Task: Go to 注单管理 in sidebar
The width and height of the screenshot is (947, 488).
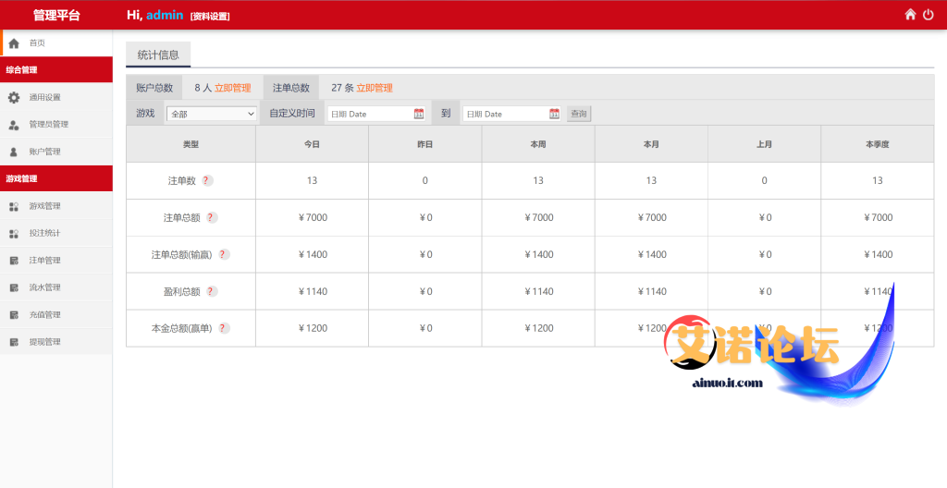Action: (x=44, y=261)
